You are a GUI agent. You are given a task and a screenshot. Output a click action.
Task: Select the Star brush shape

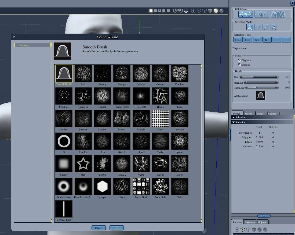[83, 164]
